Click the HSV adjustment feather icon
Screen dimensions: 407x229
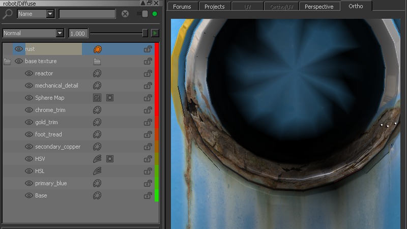(97, 159)
